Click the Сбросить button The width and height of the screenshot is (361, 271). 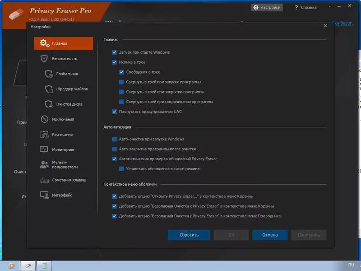tap(189, 235)
